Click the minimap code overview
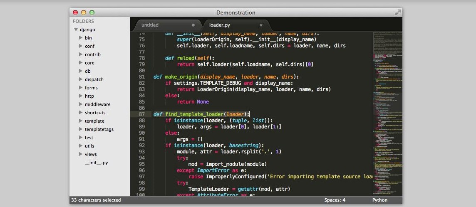 tap(387, 113)
